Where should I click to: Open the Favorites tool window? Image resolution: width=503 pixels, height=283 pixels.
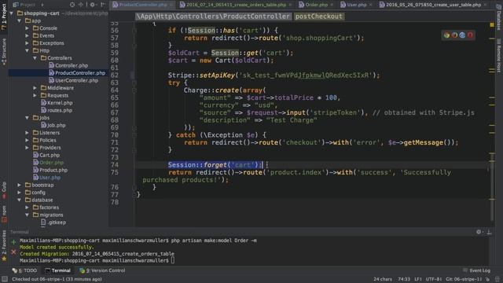(4, 245)
